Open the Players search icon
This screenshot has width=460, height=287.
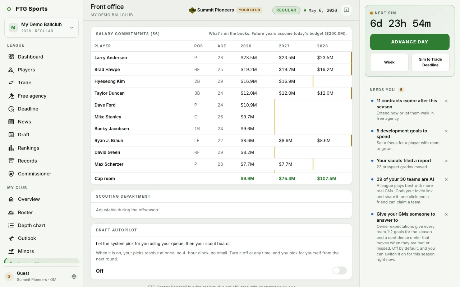(11, 70)
